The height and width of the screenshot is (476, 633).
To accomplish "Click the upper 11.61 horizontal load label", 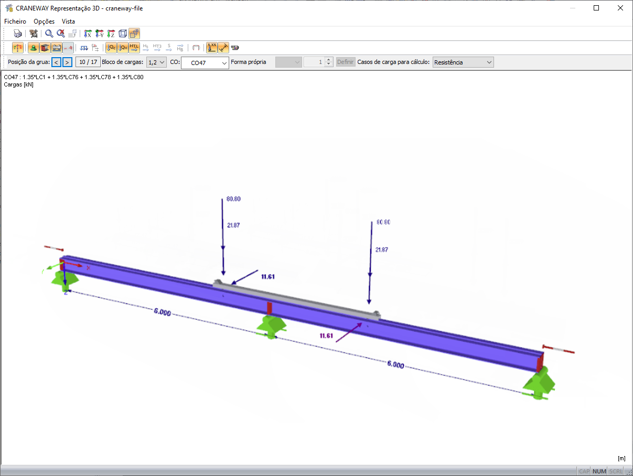I will tap(268, 276).
